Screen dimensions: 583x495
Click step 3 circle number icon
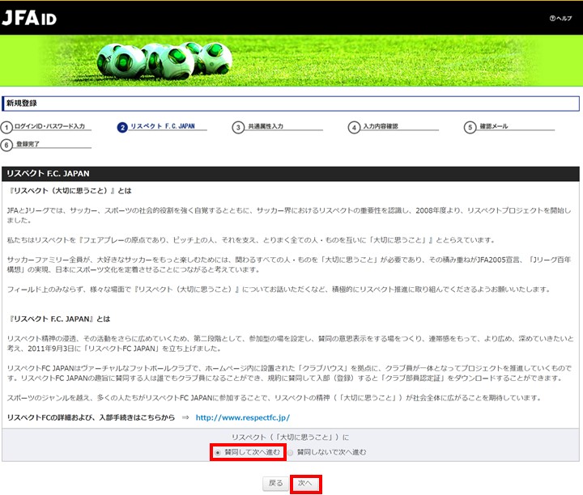point(238,127)
